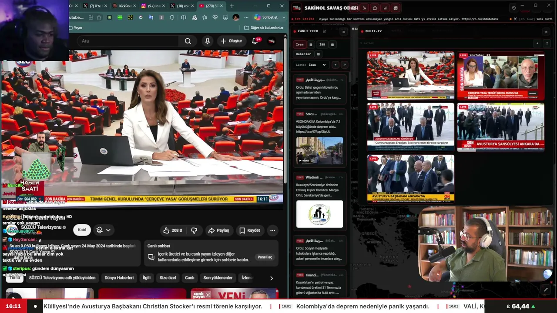
Task: Bookmark the page with the star icon
Action: click(99, 17)
